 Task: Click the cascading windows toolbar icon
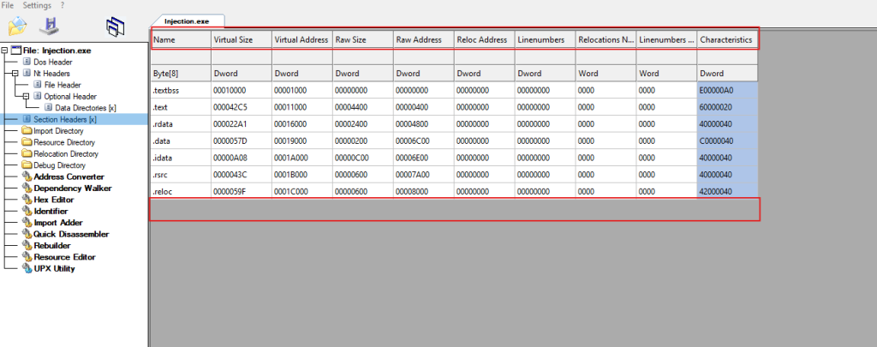pos(113,27)
